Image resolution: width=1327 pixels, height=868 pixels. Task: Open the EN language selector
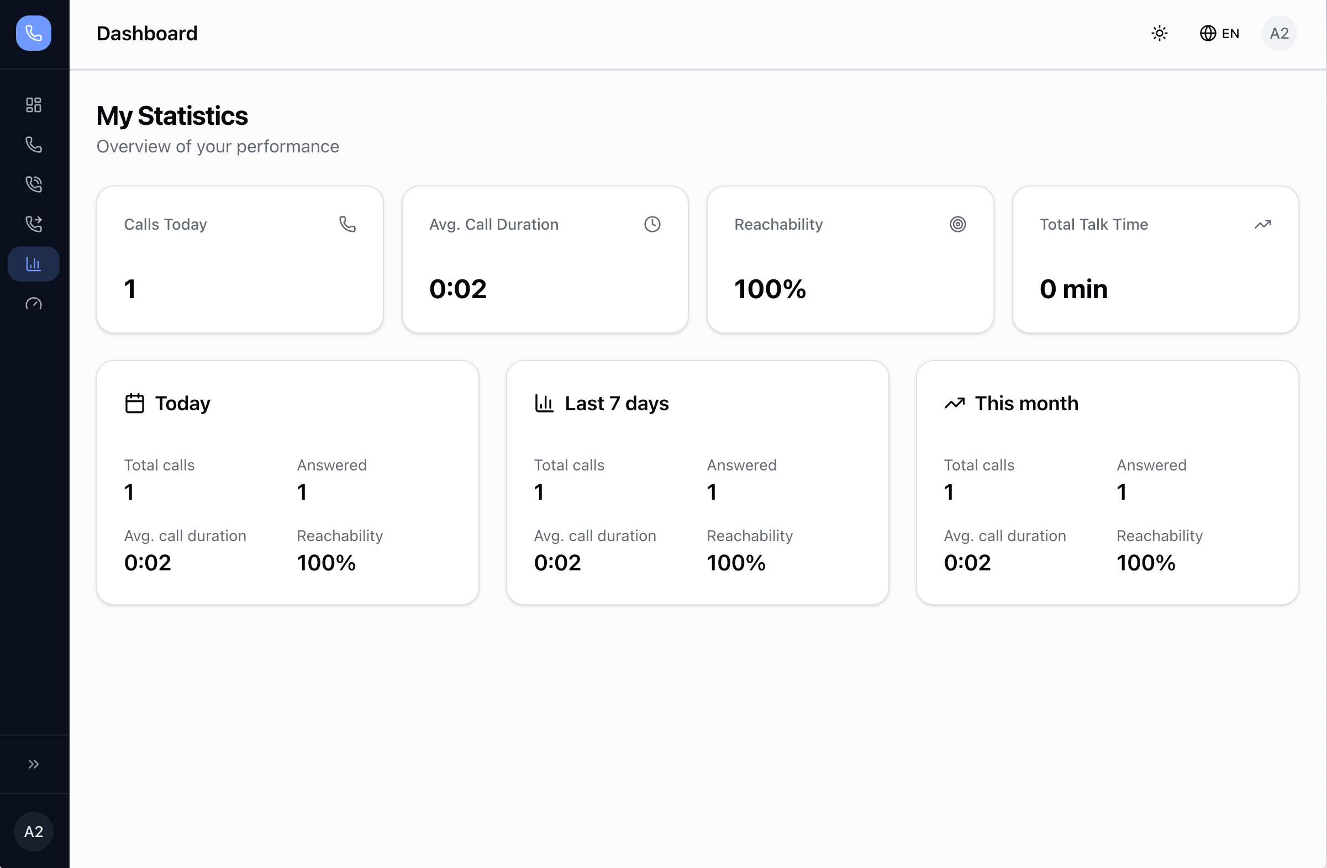[x=1219, y=34]
